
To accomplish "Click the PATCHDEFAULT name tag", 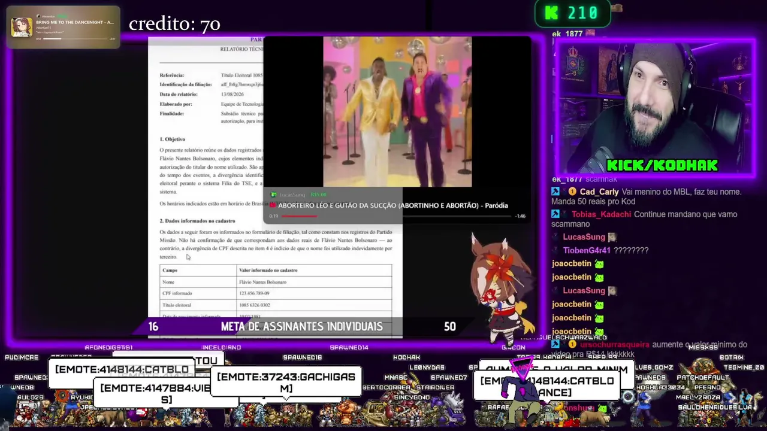I will 703,378.
